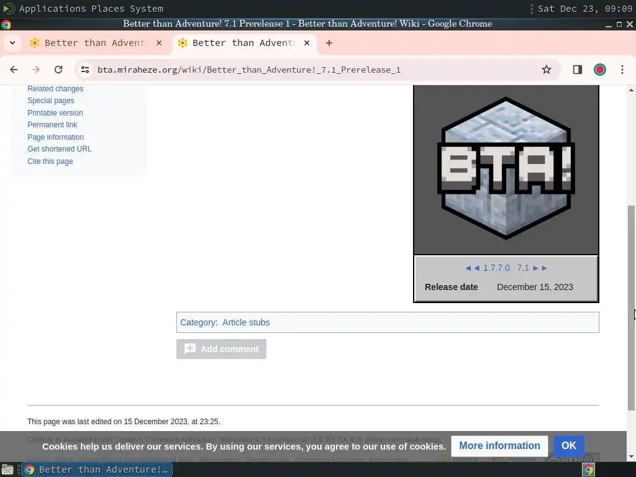Image resolution: width=636 pixels, height=477 pixels.
Task: Open Chrome three-dot menu
Action: (x=622, y=70)
